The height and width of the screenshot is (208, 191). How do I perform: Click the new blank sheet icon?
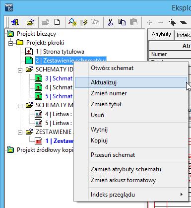[x=57, y=22]
